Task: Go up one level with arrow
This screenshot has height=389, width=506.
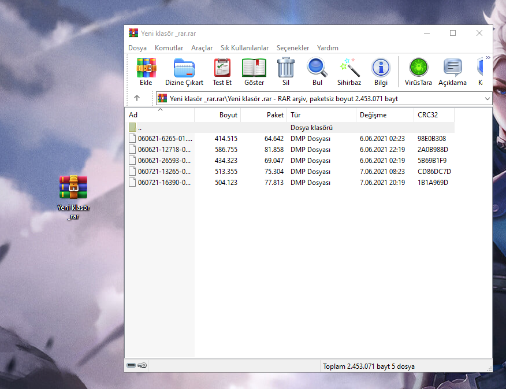Action: pyautogui.click(x=137, y=98)
